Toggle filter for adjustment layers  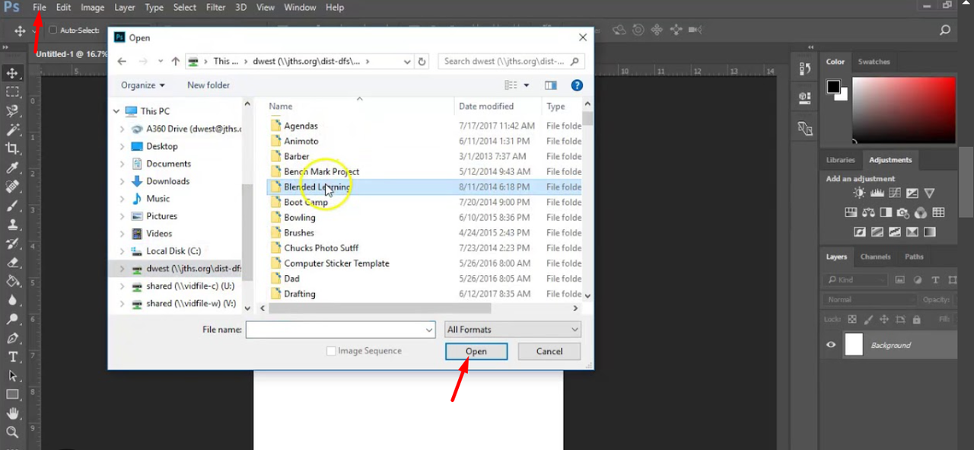click(x=918, y=279)
